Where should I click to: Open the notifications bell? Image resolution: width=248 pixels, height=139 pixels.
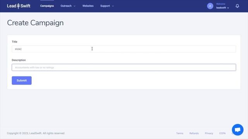click(x=237, y=6)
